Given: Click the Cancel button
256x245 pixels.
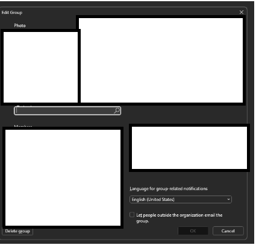Looking at the screenshot, I should pos(228,231).
